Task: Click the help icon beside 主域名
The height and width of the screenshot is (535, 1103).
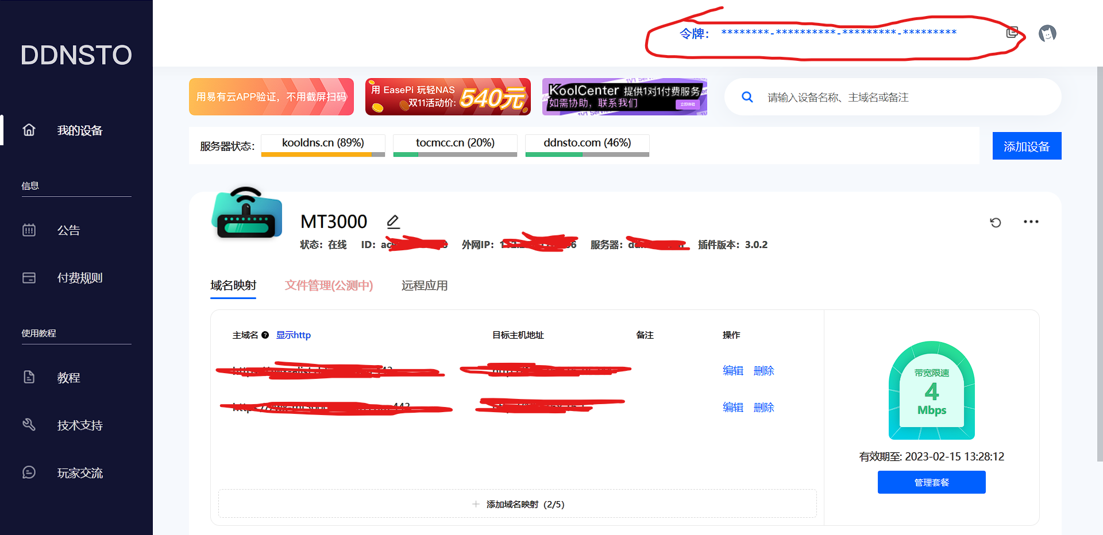Action: click(265, 335)
